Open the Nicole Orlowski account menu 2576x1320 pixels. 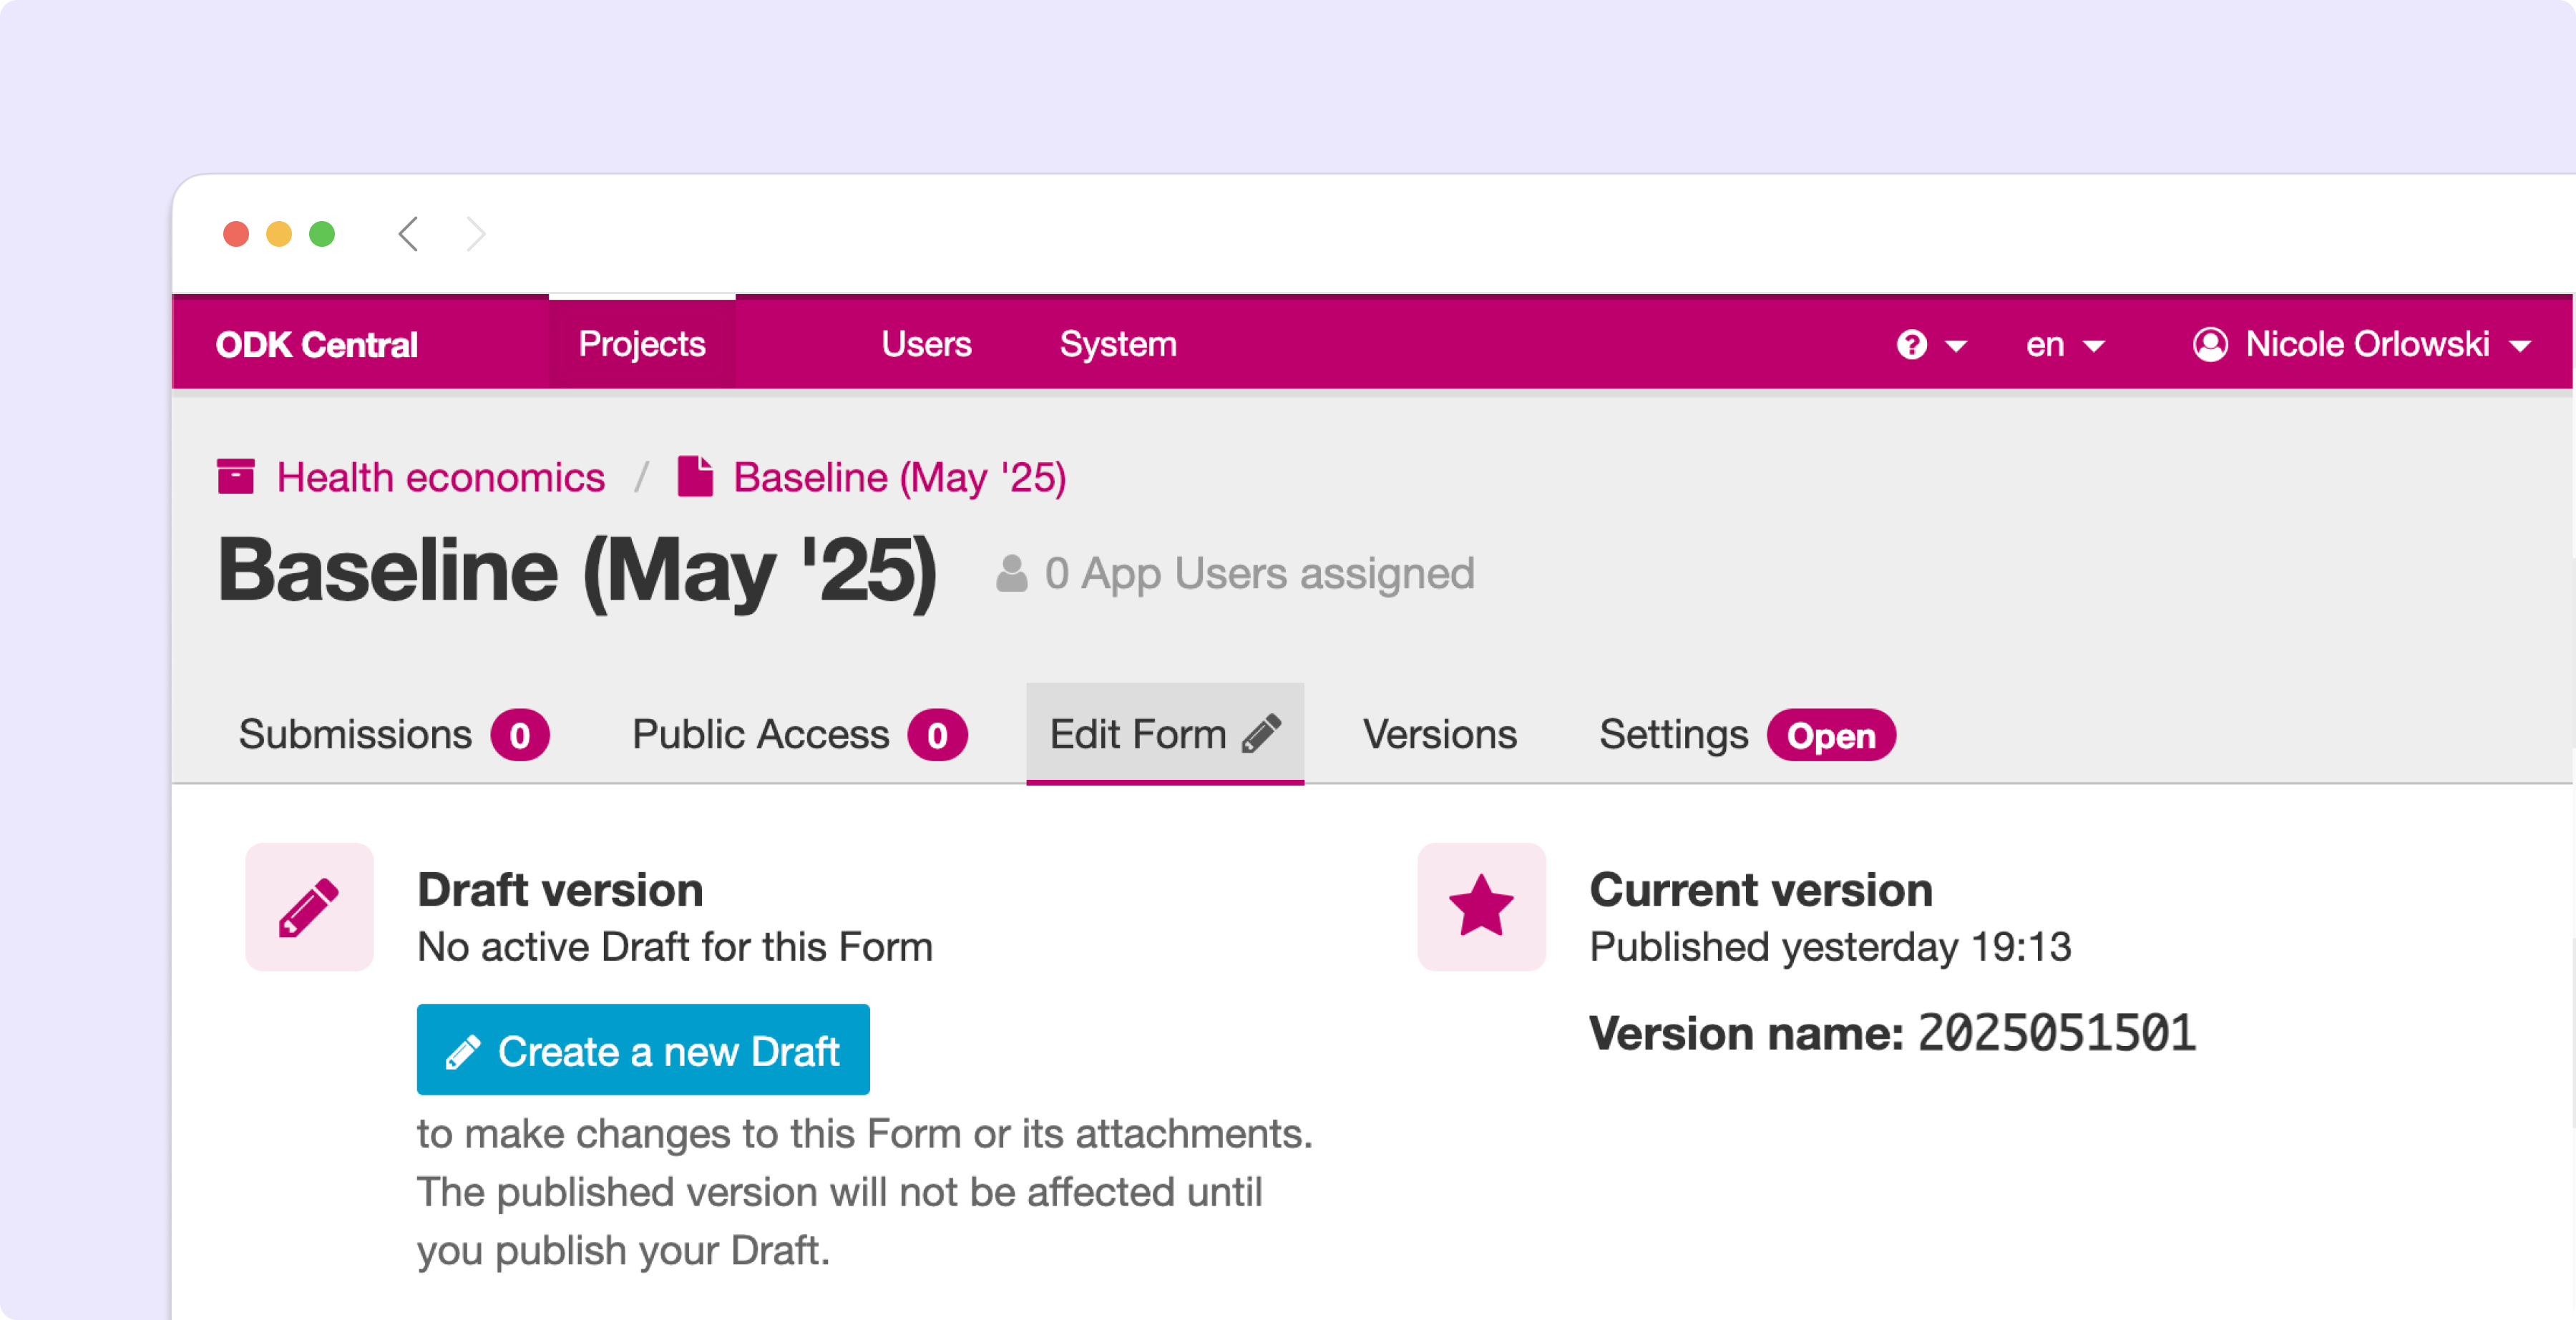point(2366,345)
